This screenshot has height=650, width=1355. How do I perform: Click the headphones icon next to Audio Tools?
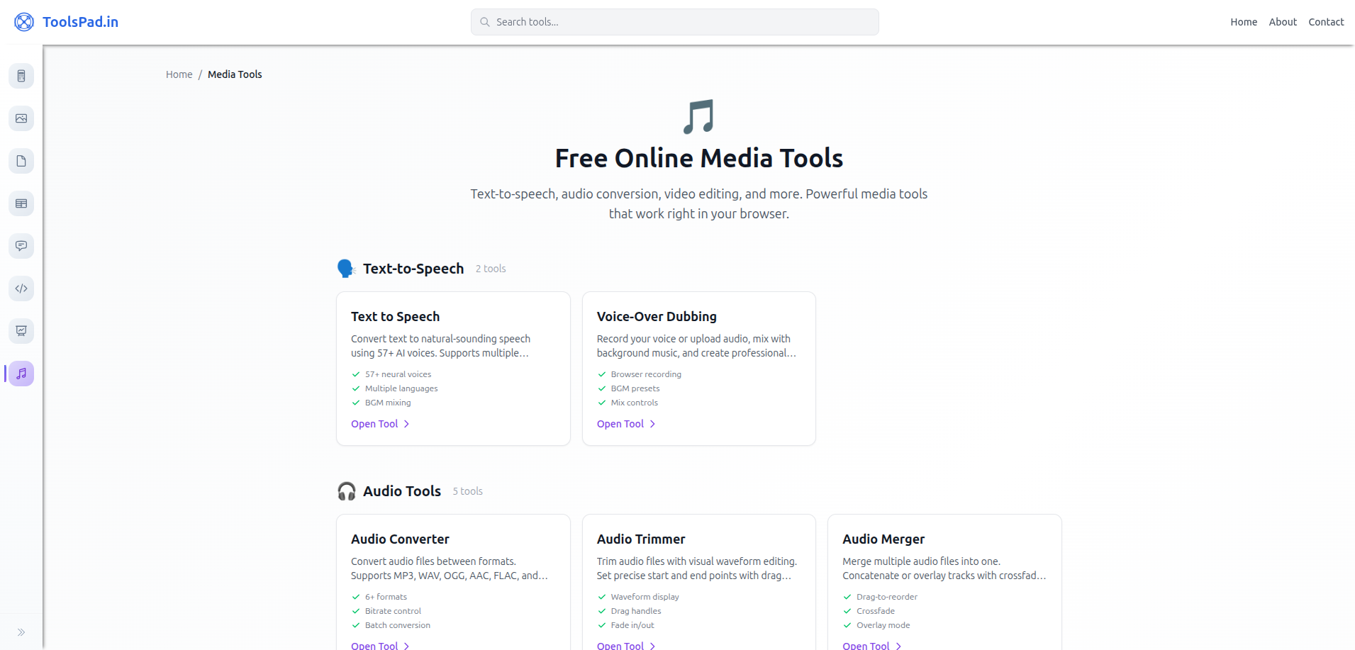click(347, 491)
